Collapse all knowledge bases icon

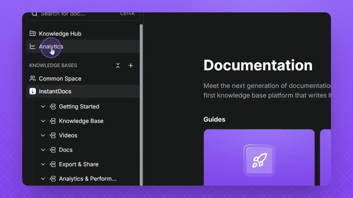118,65
